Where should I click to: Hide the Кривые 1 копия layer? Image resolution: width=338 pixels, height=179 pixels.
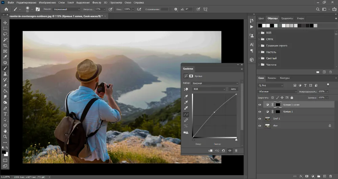point(260,105)
